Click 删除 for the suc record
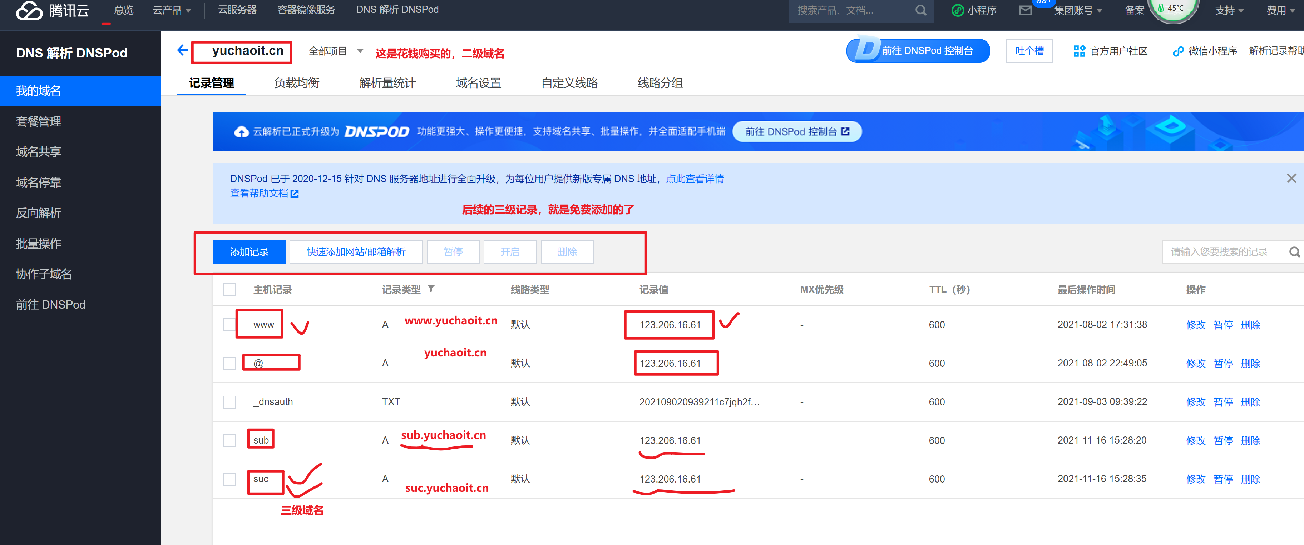Viewport: 1304px width, 545px height. click(1250, 479)
